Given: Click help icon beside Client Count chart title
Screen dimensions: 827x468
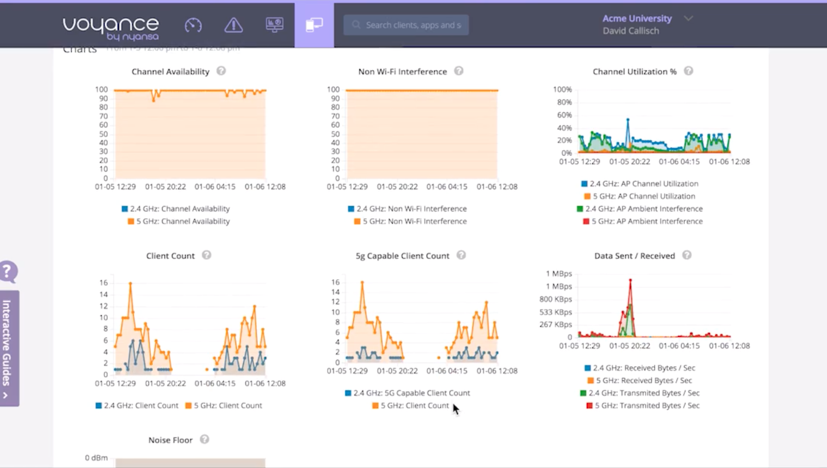Looking at the screenshot, I should 207,255.
